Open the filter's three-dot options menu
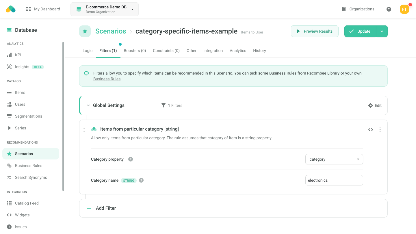 click(380, 130)
